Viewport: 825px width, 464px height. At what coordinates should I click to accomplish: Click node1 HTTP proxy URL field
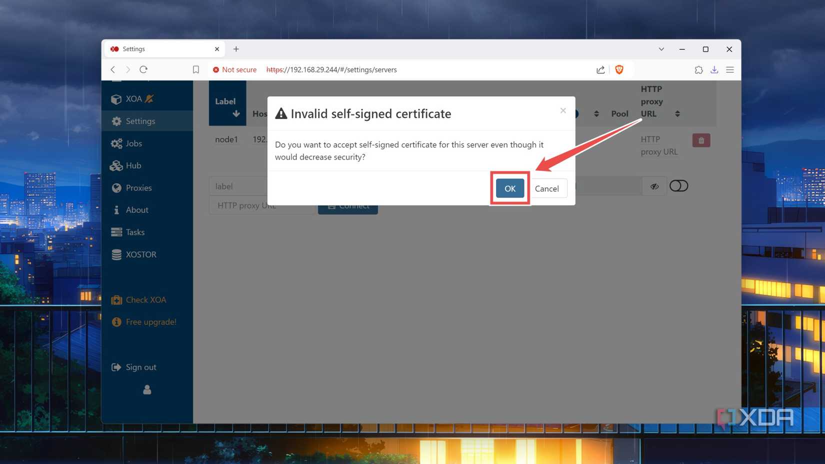click(x=659, y=145)
